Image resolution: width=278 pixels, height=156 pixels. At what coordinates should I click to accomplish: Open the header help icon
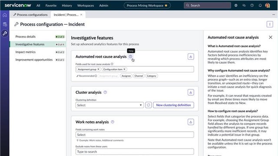point(252,6)
